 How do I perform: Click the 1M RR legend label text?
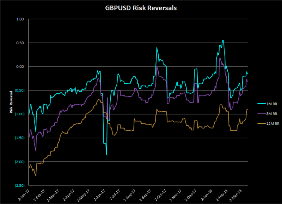pos(271,104)
